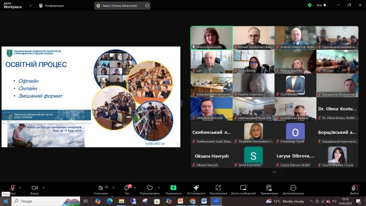Expand next page of participant gallery
The image size is (366, 206).
[274, 172]
